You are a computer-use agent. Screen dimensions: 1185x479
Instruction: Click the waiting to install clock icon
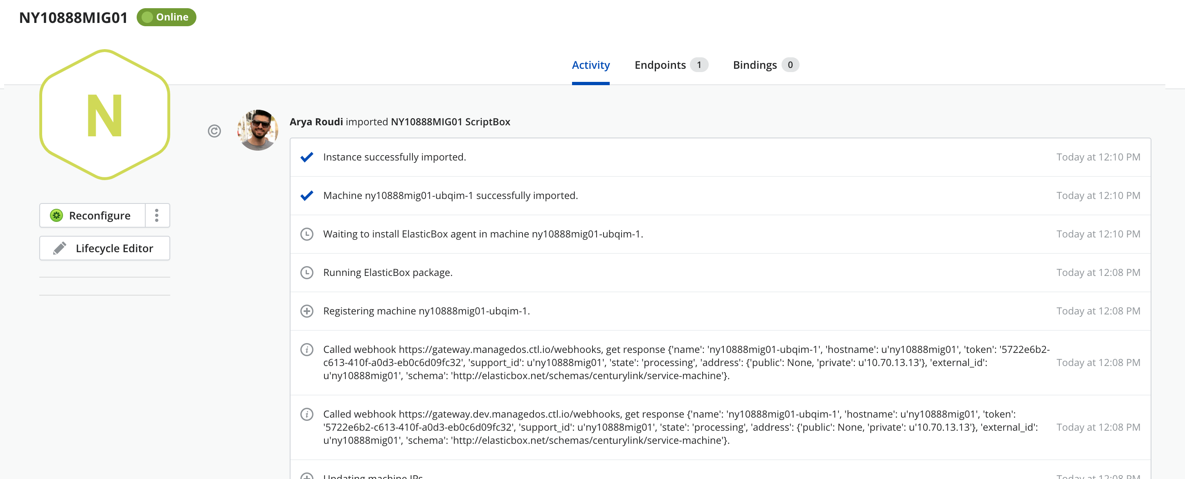pos(307,234)
